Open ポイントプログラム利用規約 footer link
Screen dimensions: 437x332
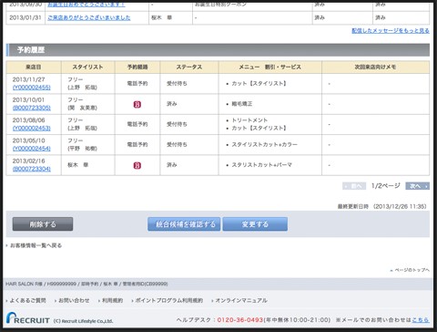coord(168,300)
